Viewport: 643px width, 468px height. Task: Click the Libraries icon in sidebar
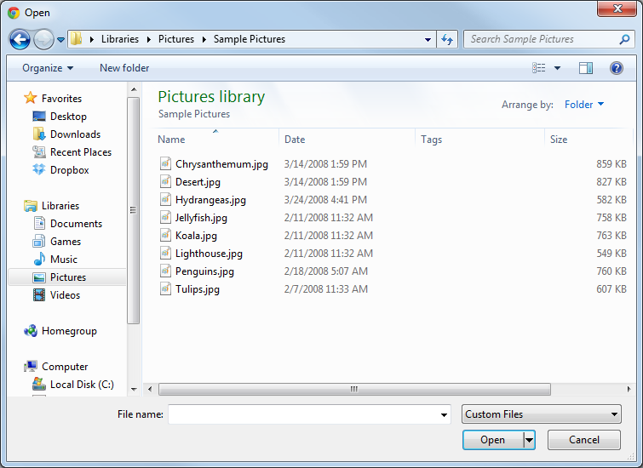click(x=31, y=205)
